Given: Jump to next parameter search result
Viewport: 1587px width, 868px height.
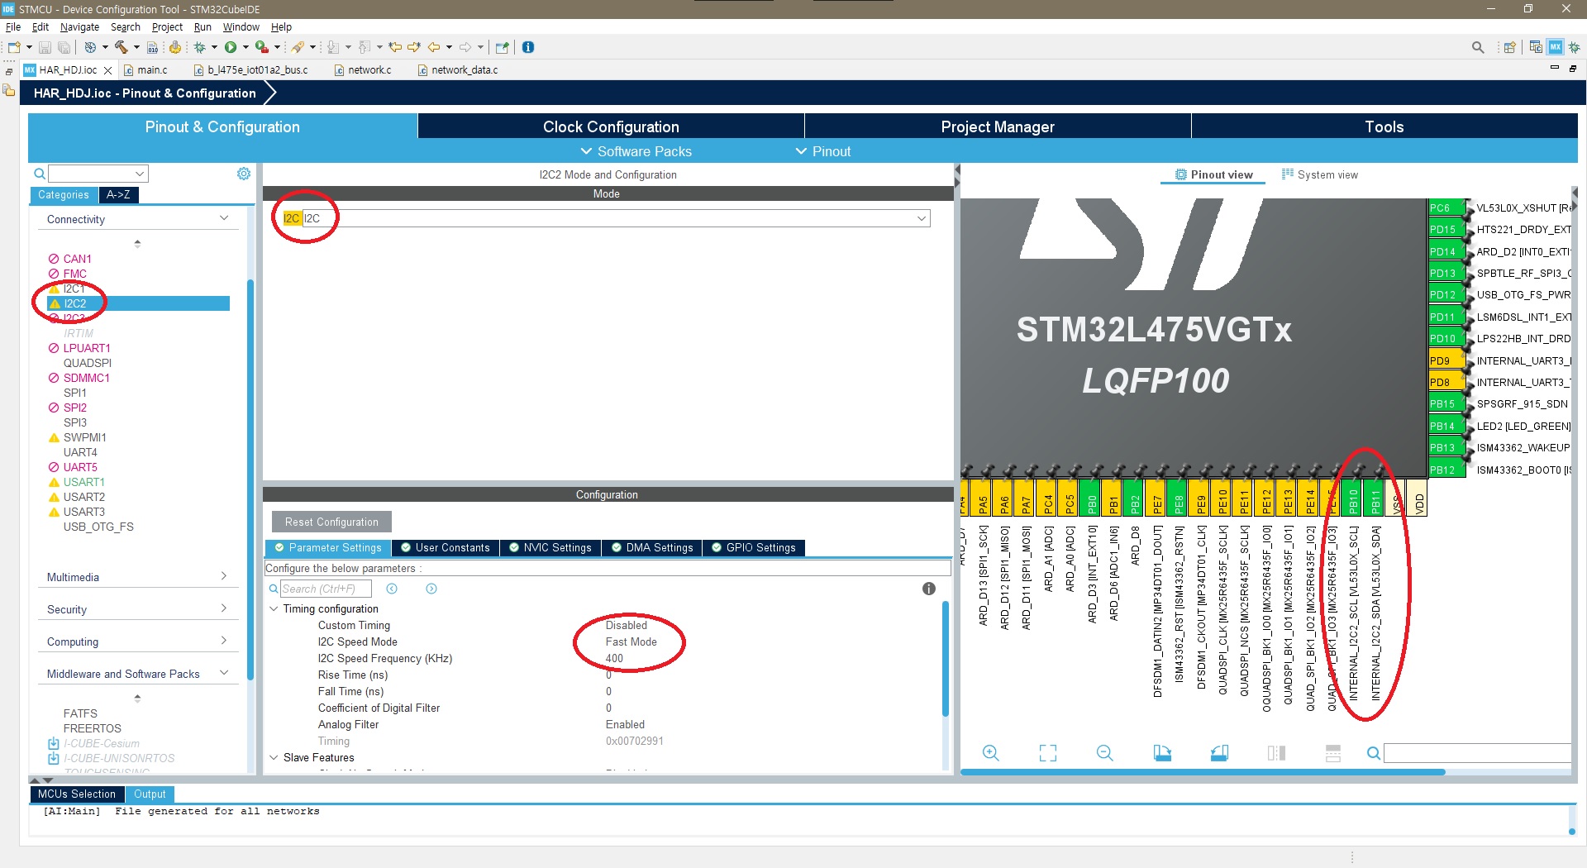Looking at the screenshot, I should (431, 589).
